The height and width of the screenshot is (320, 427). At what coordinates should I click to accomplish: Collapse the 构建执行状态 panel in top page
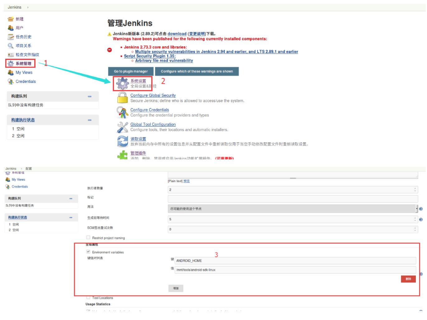(90, 120)
